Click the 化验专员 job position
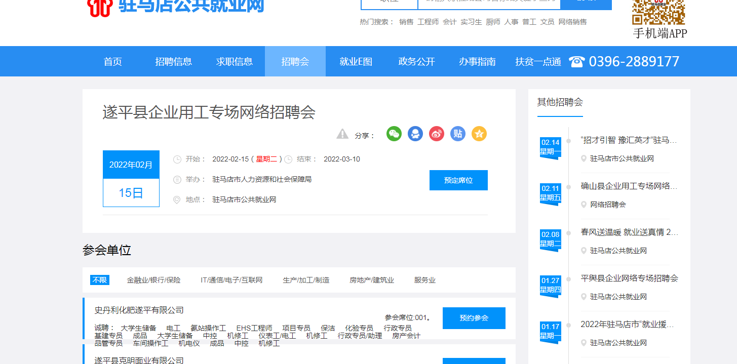Image resolution: width=737 pixels, height=364 pixels. coord(359,328)
